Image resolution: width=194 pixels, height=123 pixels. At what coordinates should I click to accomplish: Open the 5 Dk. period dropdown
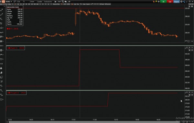[18, 2]
